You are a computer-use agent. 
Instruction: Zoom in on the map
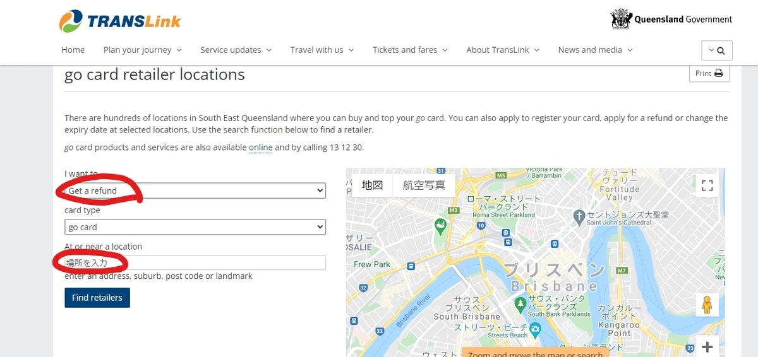[707, 346]
